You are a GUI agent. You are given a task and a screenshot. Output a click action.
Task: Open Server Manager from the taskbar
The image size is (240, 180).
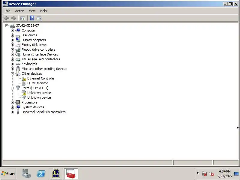pos(26,174)
